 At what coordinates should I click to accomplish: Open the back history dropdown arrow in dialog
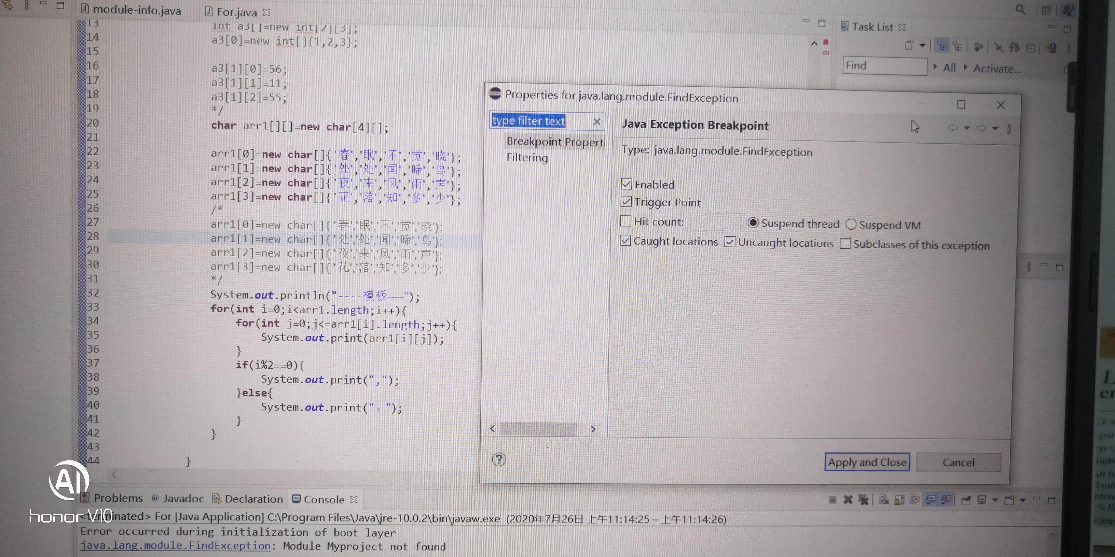tap(966, 128)
